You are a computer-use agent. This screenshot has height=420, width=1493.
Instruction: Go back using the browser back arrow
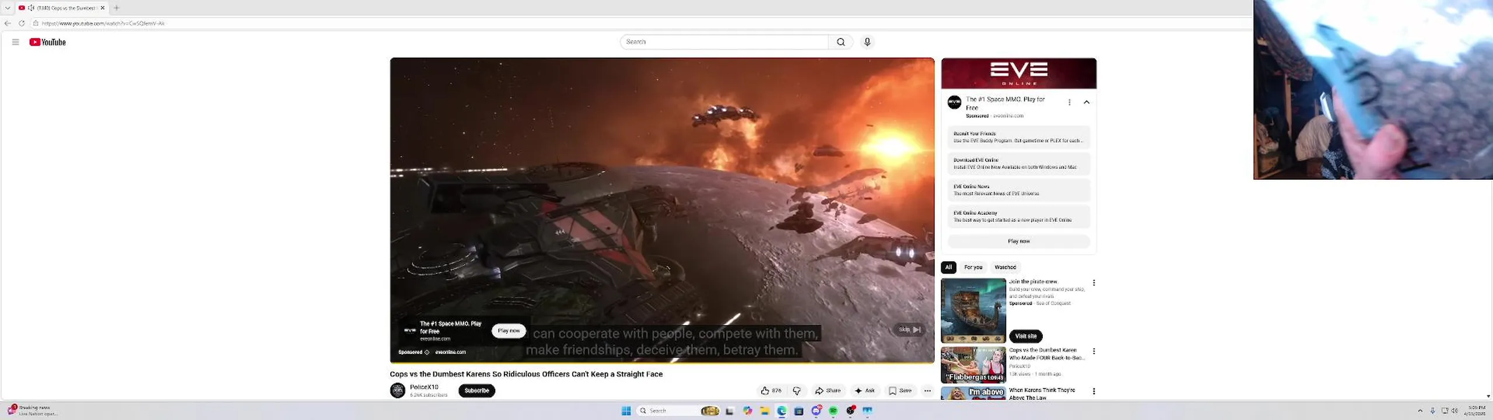[x=8, y=23]
